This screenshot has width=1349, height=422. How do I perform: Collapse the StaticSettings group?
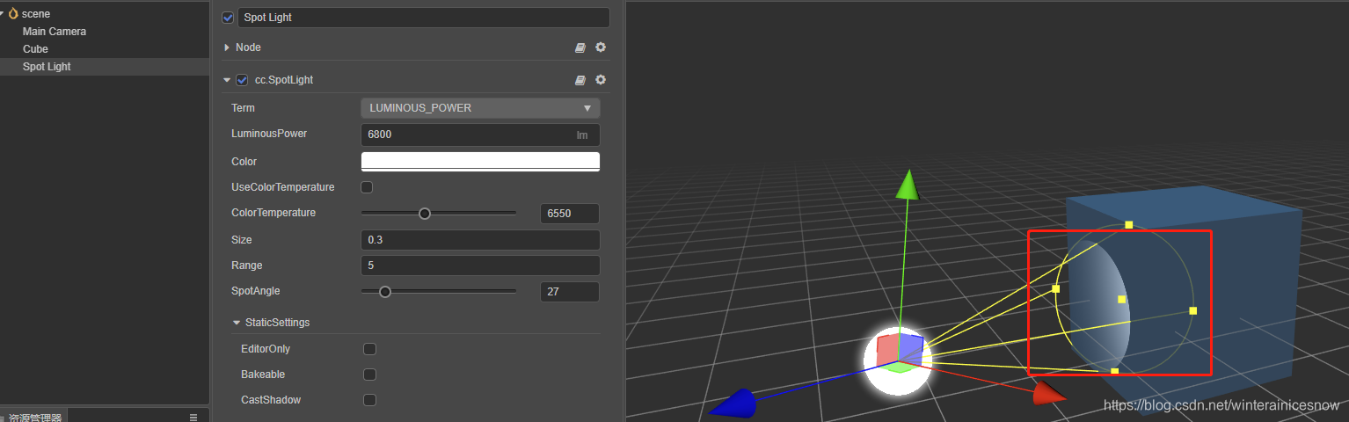pyautogui.click(x=237, y=323)
